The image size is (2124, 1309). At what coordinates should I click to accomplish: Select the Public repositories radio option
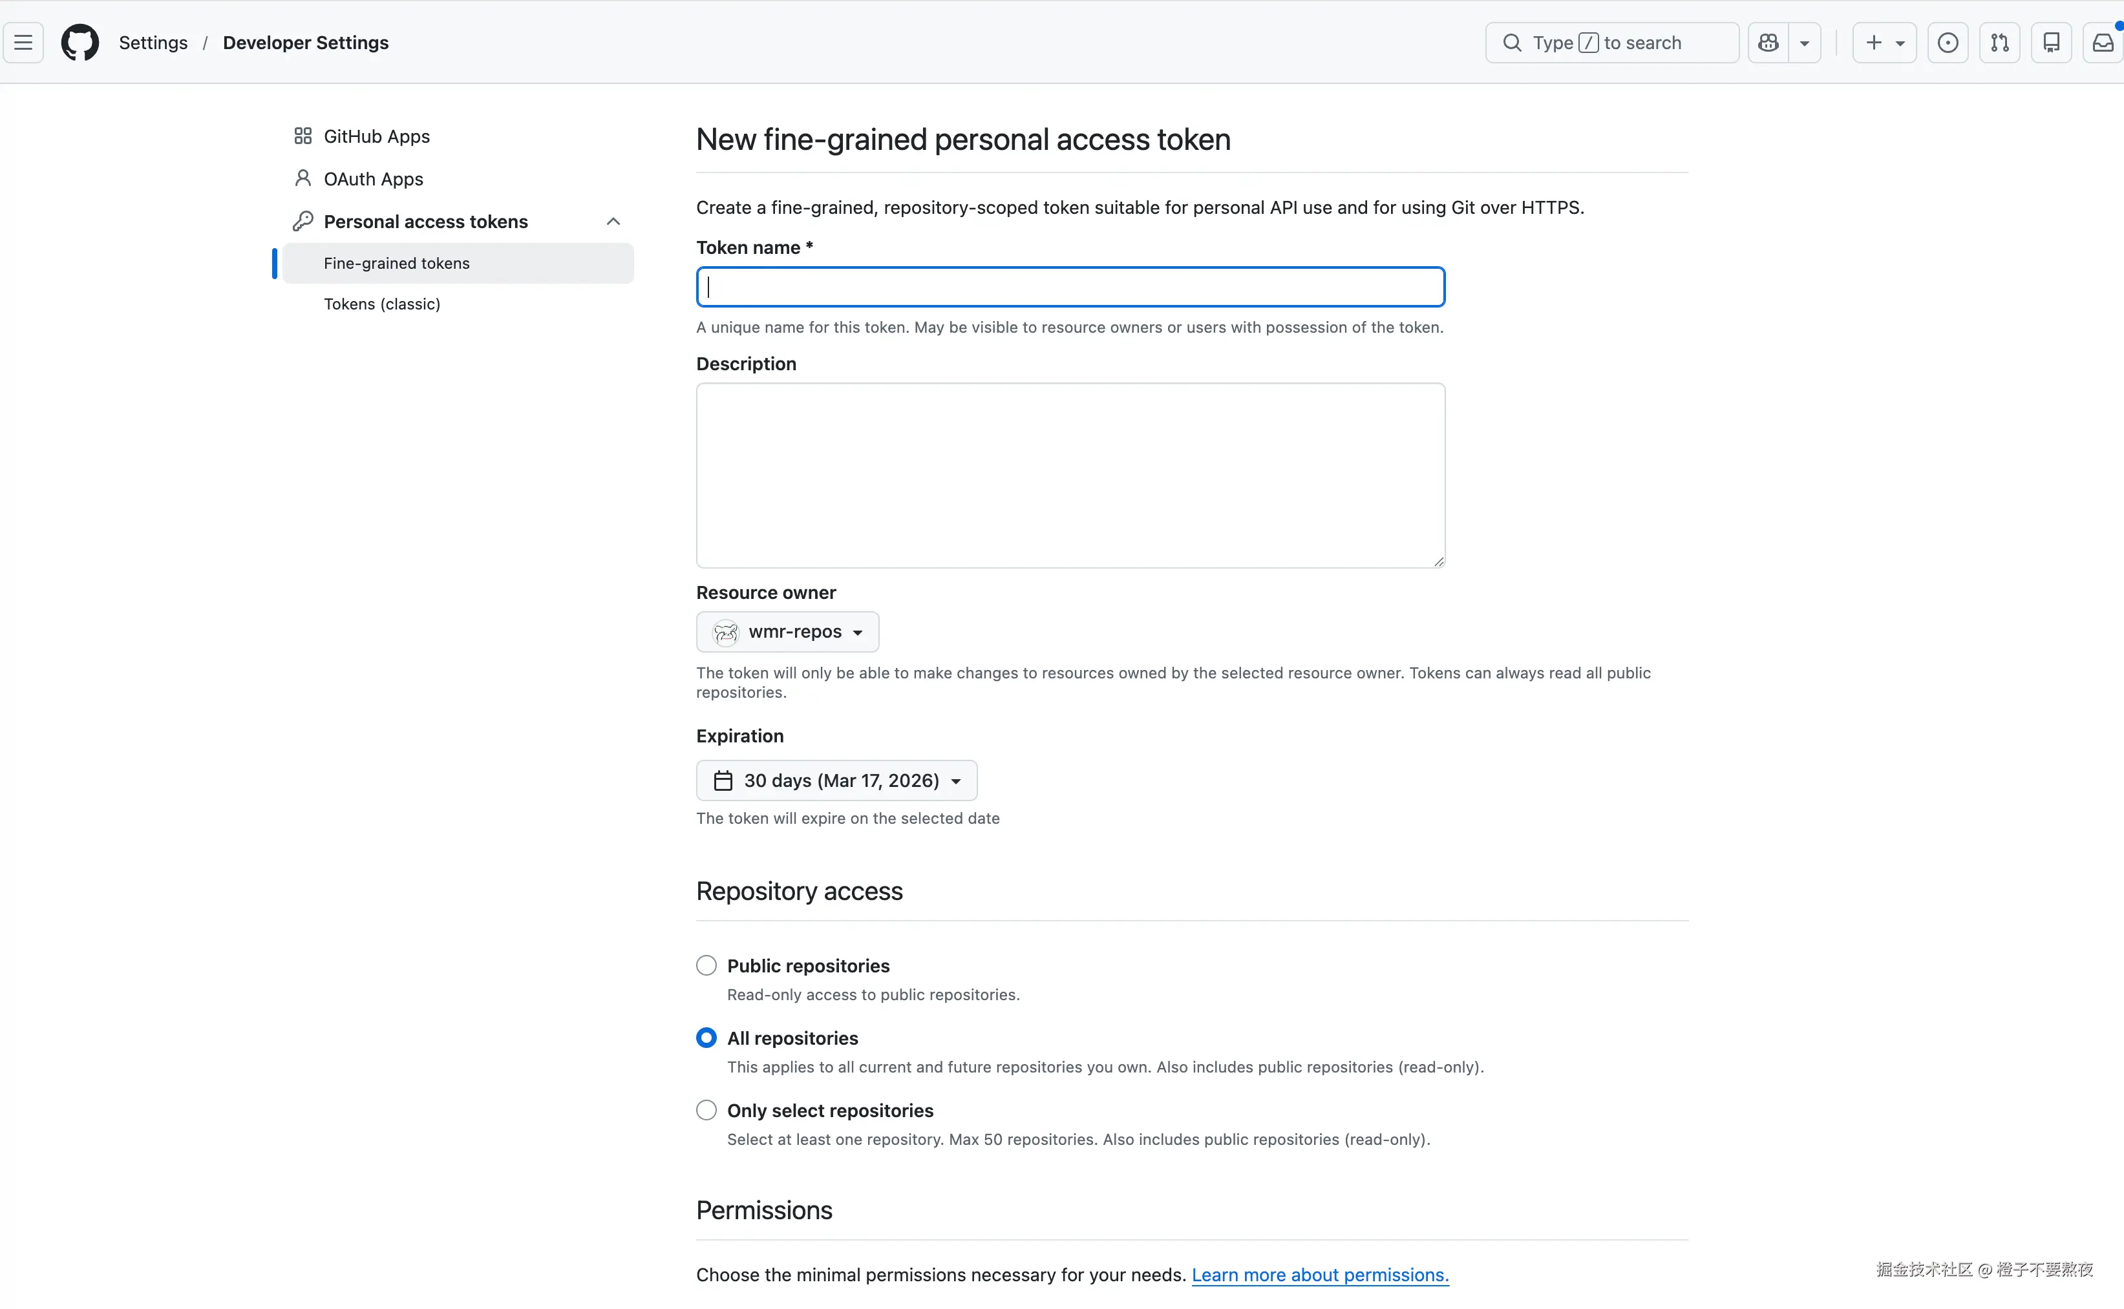point(706,965)
